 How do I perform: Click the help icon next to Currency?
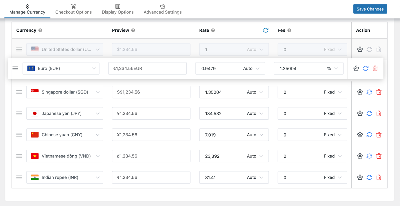[x=40, y=30]
